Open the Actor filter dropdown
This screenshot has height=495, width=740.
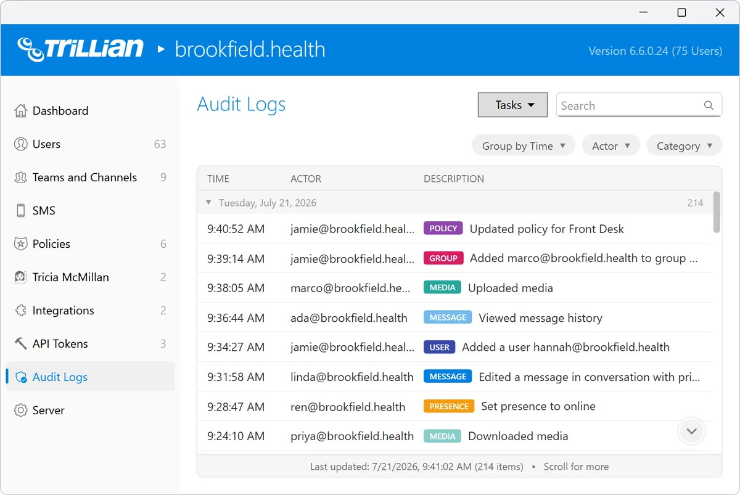click(611, 146)
